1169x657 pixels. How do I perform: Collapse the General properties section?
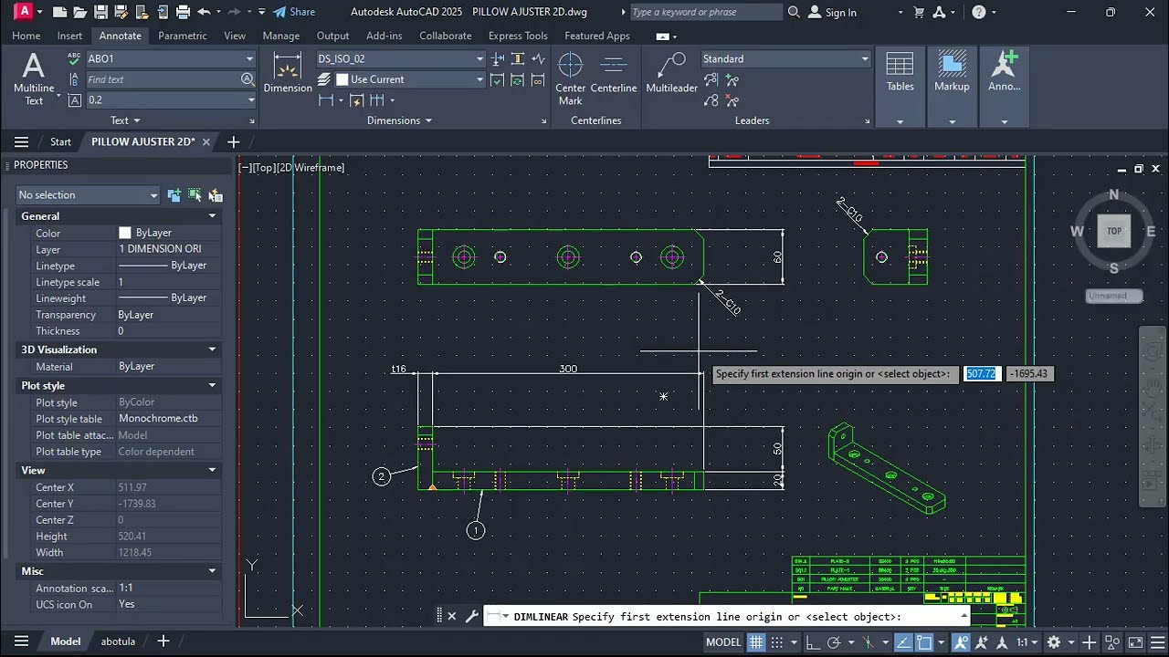pos(212,216)
